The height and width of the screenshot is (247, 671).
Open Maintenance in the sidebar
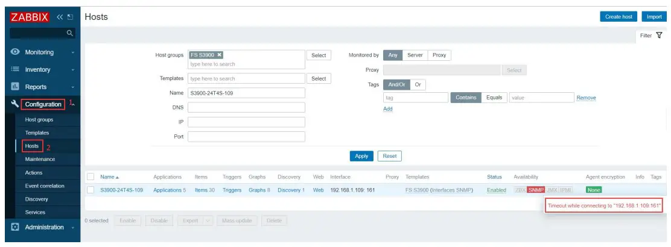click(x=40, y=159)
